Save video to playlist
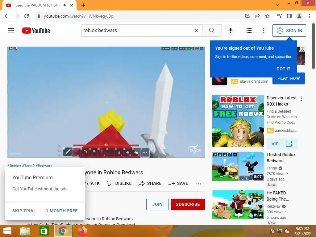Viewport: 316px width, 237px height. [178, 183]
